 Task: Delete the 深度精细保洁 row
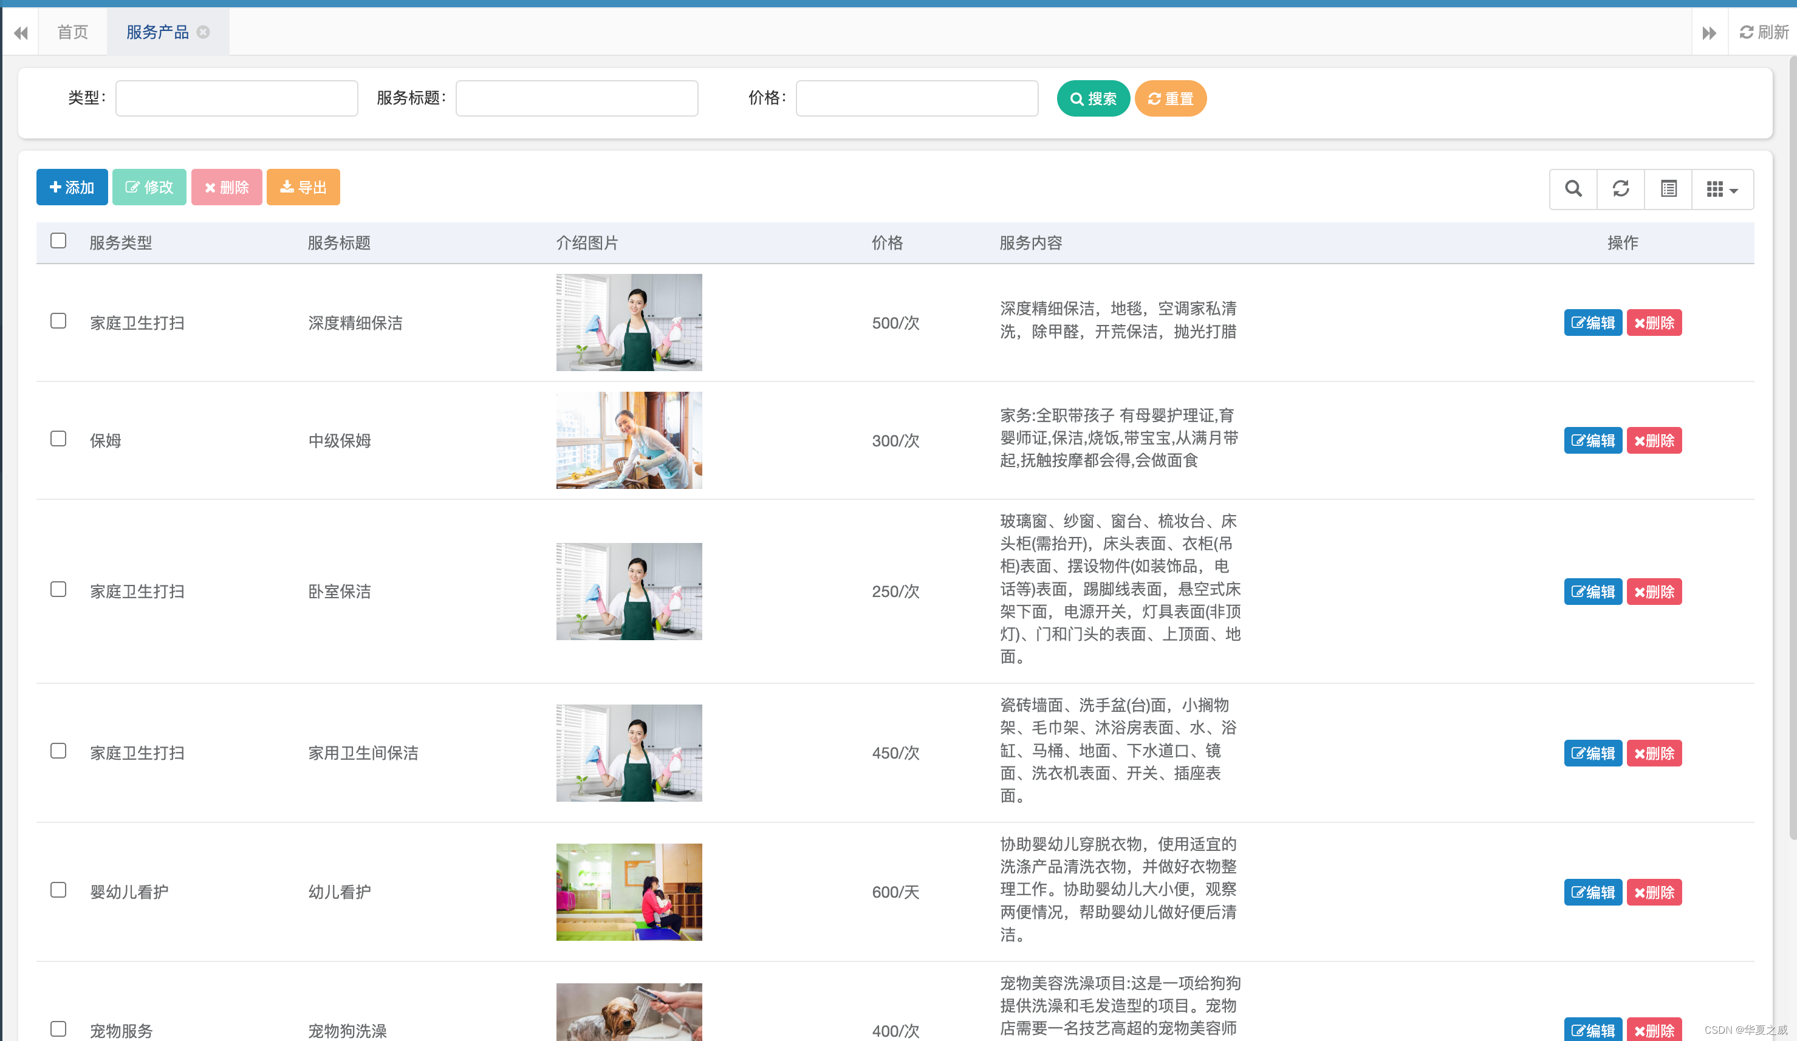pyautogui.click(x=1654, y=323)
